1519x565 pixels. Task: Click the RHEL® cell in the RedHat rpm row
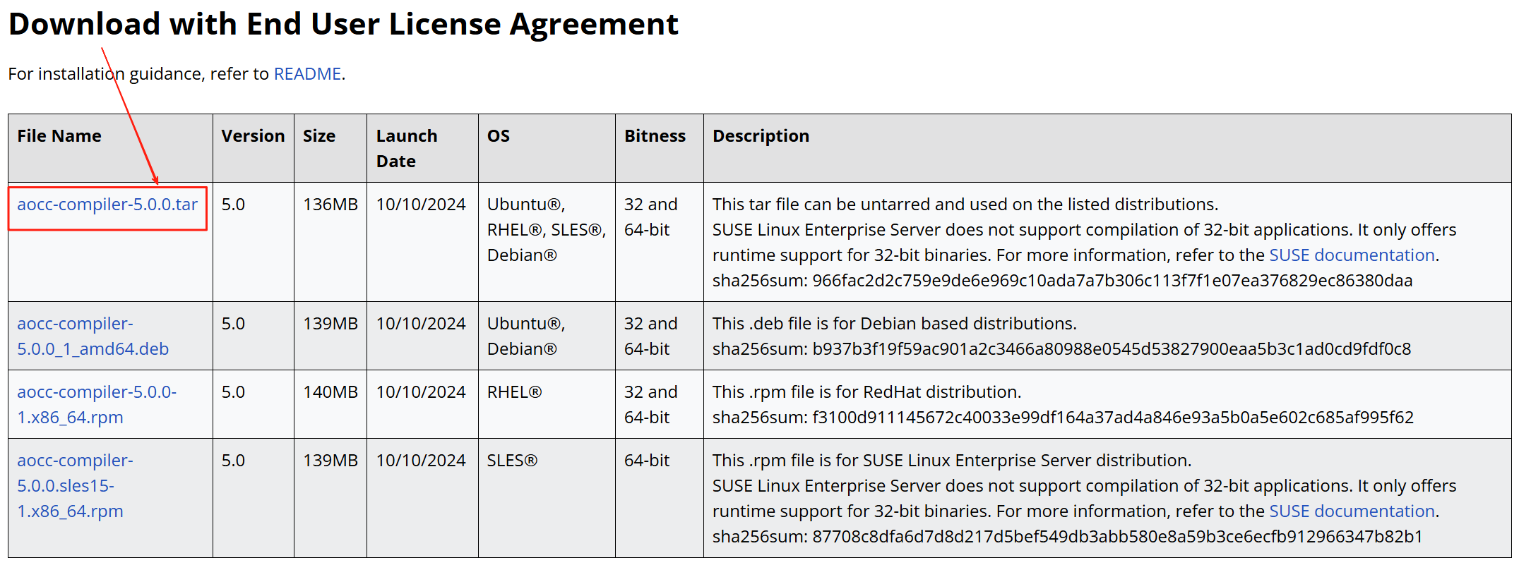[x=514, y=392]
